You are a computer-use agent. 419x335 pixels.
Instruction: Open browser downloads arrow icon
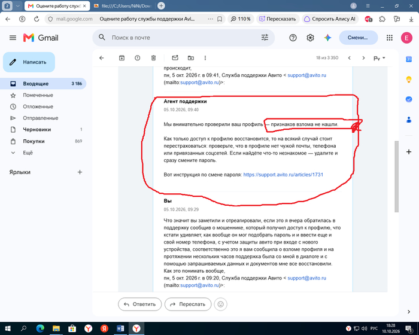pyautogui.click(x=411, y=19)
